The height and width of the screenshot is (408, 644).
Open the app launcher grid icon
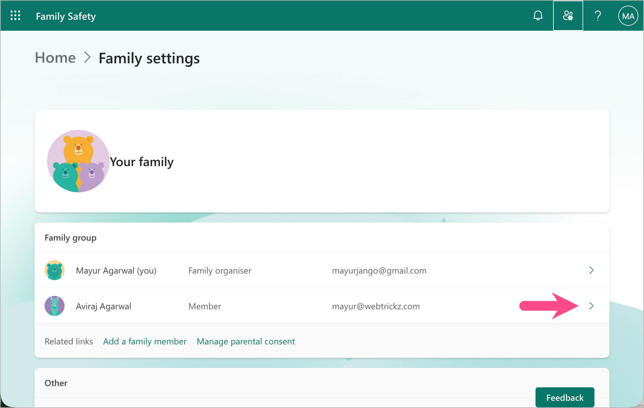15,16
